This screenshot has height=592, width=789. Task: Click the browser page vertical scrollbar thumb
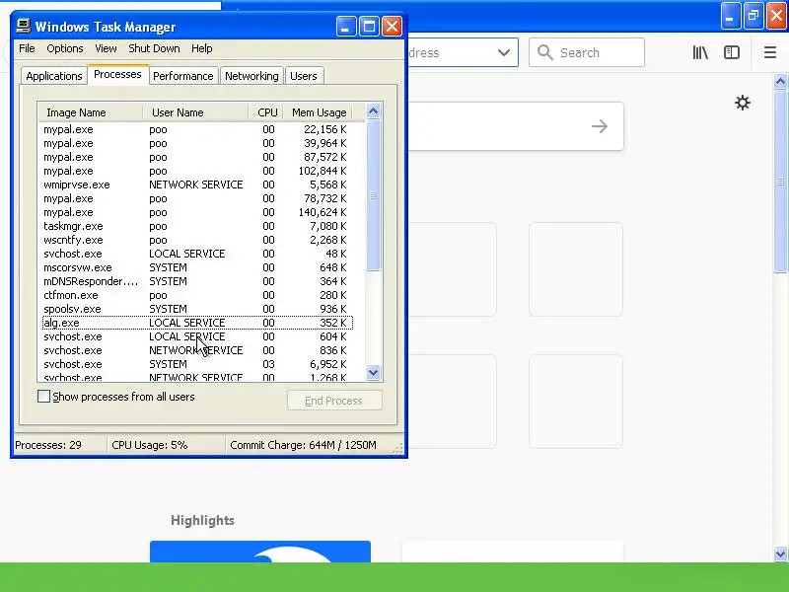[x=780, y=182]
